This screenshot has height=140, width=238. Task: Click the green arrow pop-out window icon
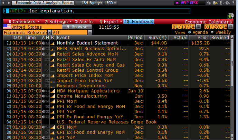coord(230,16)
